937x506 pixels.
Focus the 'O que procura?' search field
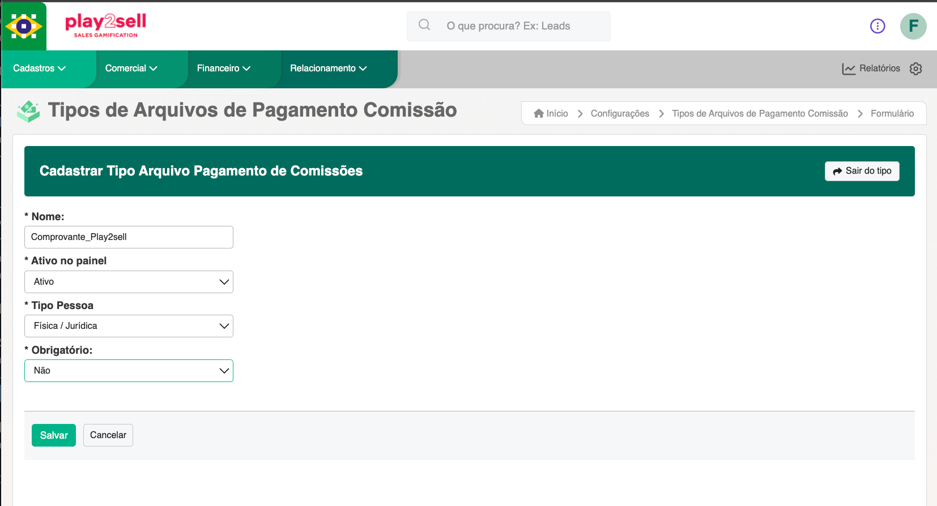coord(509,26)
